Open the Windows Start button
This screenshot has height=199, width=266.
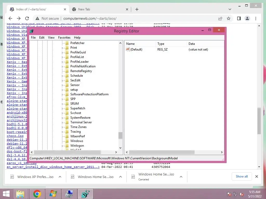6,194
